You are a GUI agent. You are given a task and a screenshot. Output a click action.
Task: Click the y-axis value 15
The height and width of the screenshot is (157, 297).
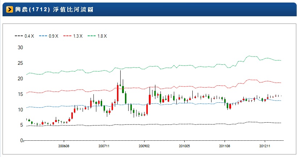pos(20,94)
